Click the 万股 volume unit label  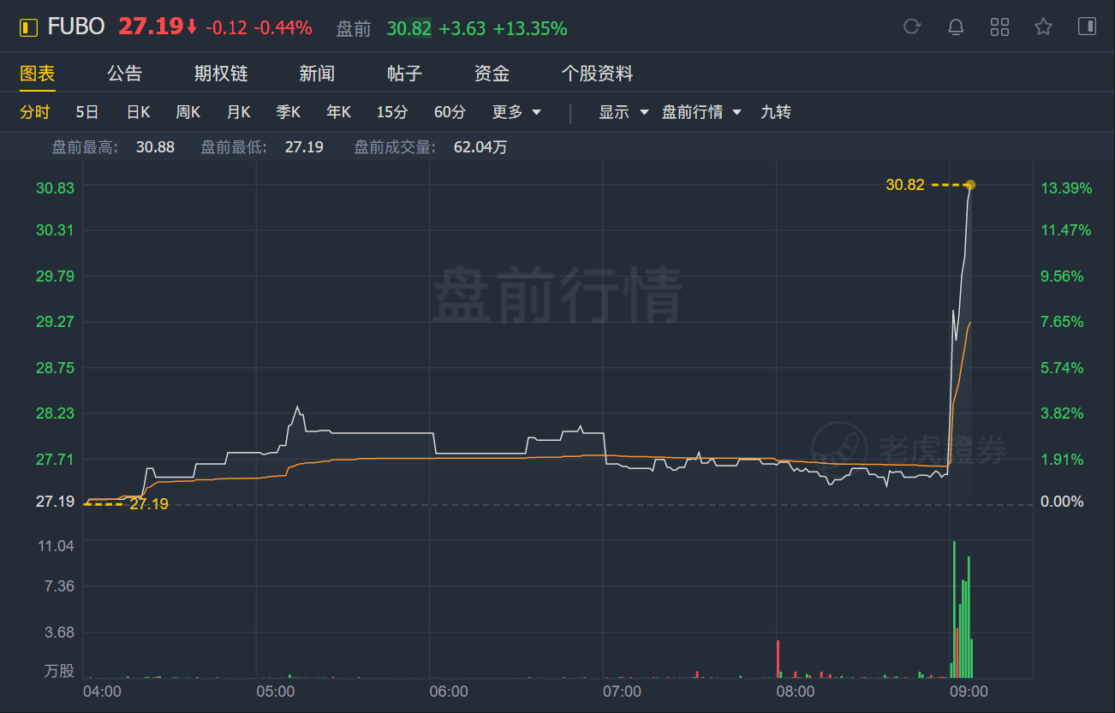click(59, 672)
